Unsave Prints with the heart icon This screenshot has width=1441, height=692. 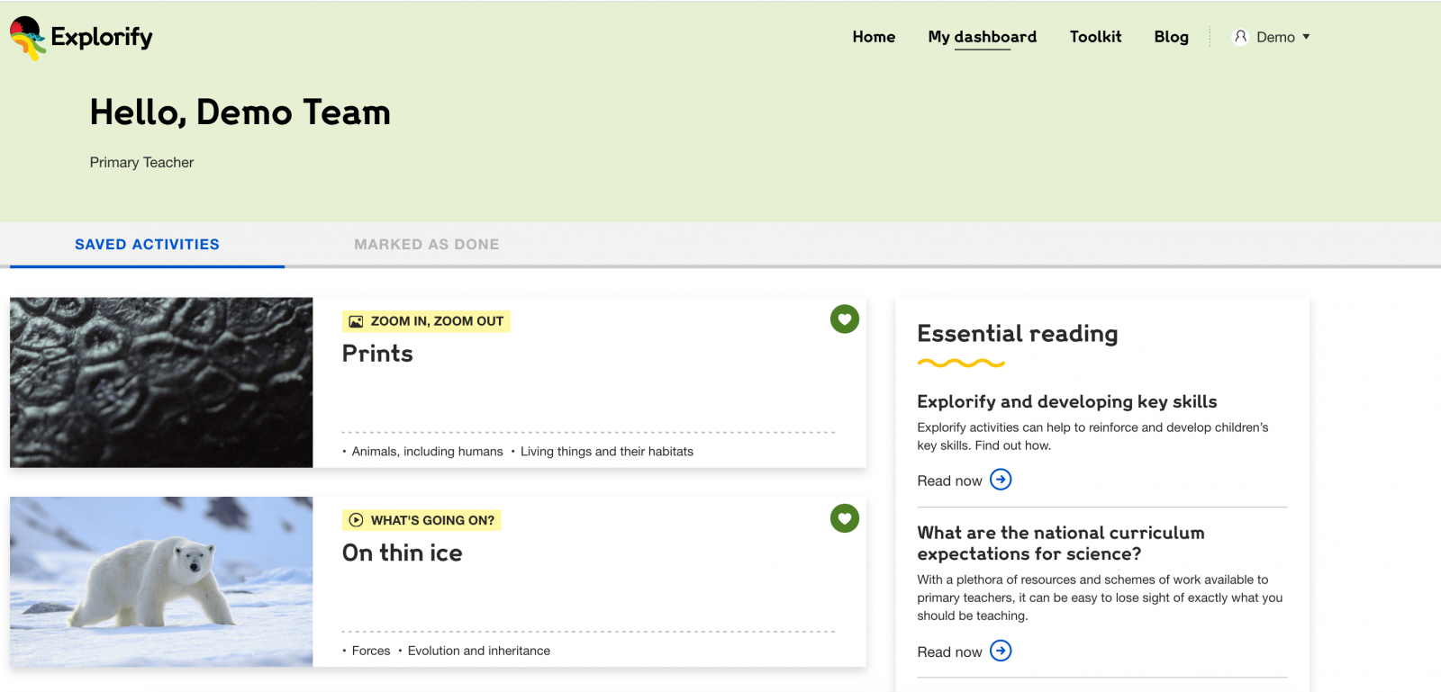845,319
